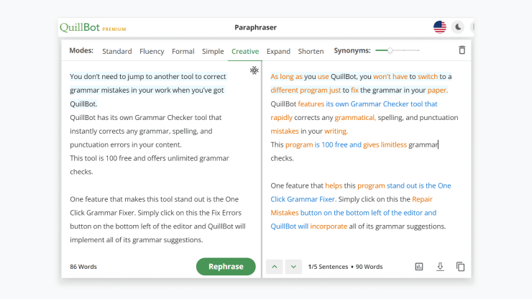The height and width of the screenshot is (299, 532).
Task: Click the freeze words snowflake icon
Action: (x=254, y=70)
